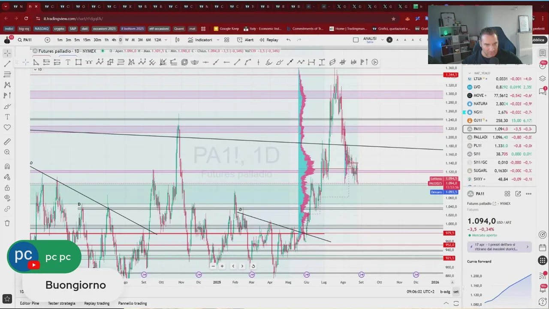Open the Editor Pine tab
Screen dimensions: 549x309
(x=30, y=303)
